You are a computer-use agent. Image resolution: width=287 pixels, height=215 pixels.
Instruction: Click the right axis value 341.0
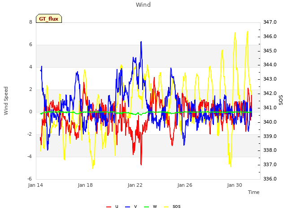(270, 107)
